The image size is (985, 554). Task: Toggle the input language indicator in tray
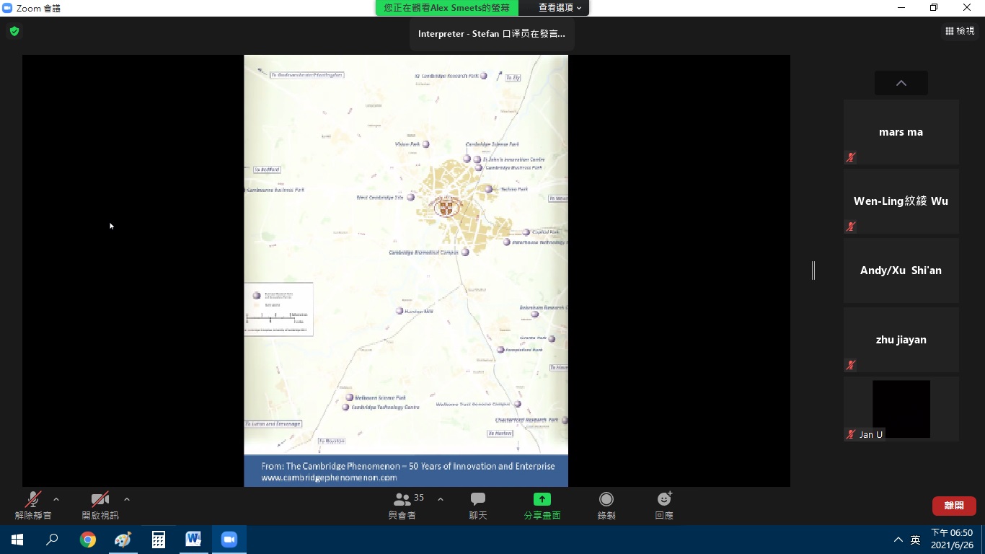(x=915, y=540)
